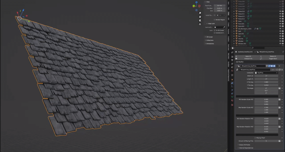Toggle render camera icon for SK_Mannequin_LOD1
This screenshot has width=285, height=152.
[x=283, y=29]
